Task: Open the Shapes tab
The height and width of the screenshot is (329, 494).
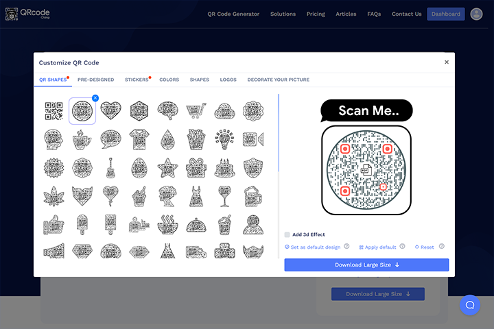Action: point(200,80)
